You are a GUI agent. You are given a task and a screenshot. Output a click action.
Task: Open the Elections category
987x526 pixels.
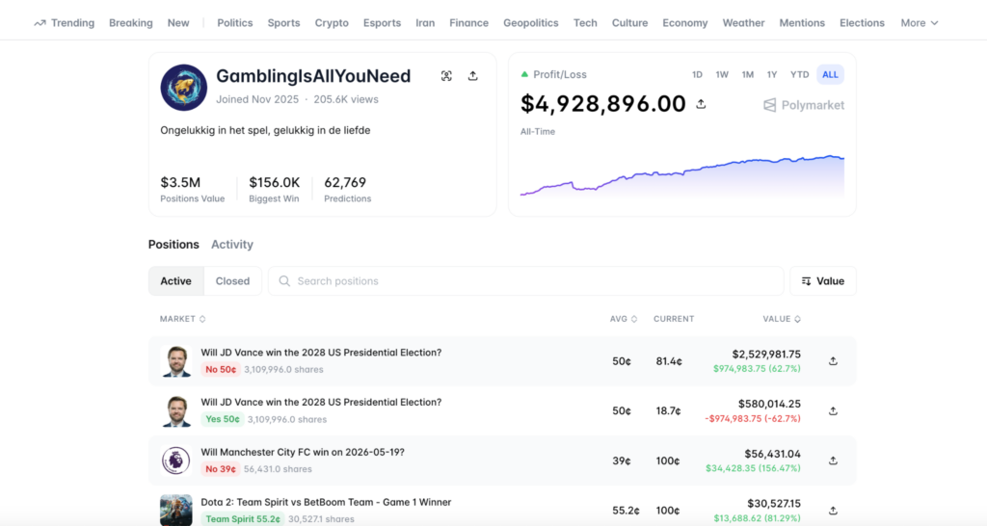(x=862, y=23)
